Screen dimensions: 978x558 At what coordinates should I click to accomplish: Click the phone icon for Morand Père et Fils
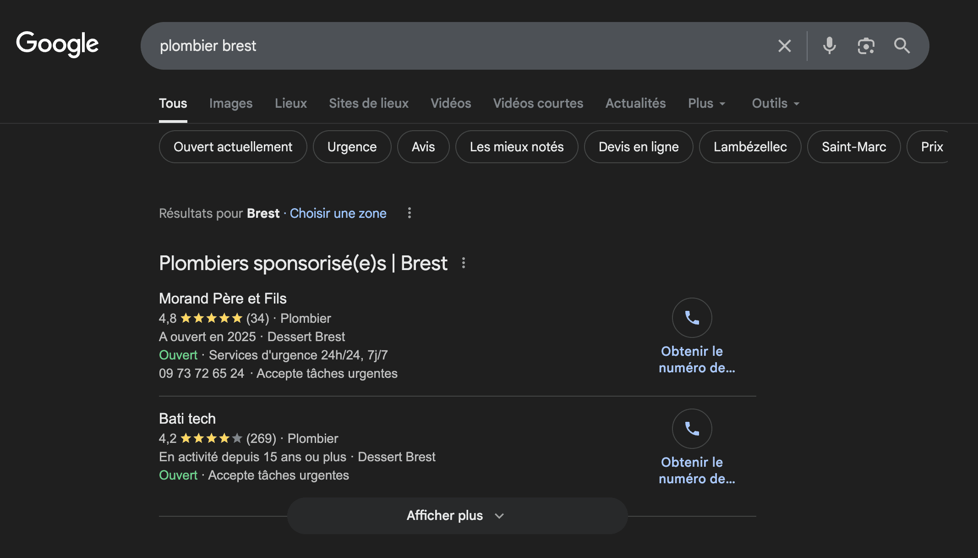pos(692,317)
